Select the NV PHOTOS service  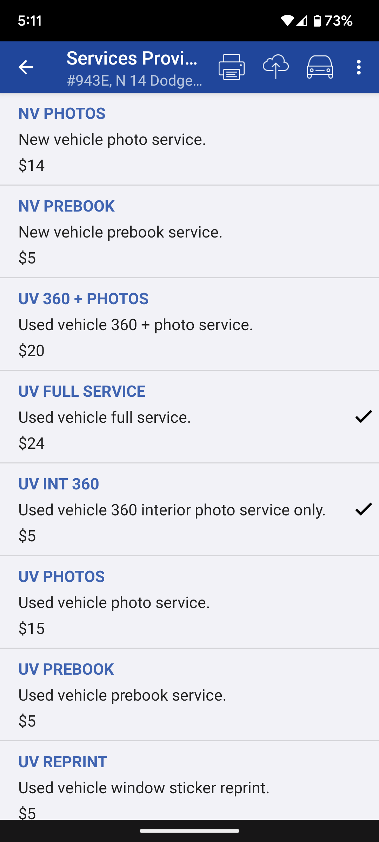[x=189, y=139]
